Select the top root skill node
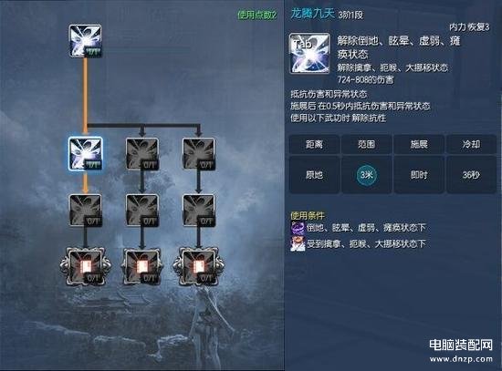 (85, 41)
